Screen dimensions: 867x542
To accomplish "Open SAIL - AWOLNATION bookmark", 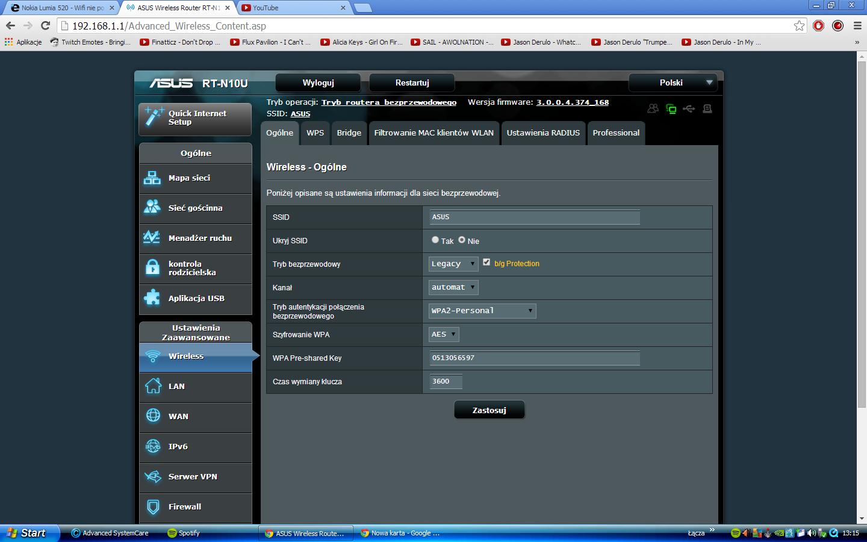I will tap(452, 42).
